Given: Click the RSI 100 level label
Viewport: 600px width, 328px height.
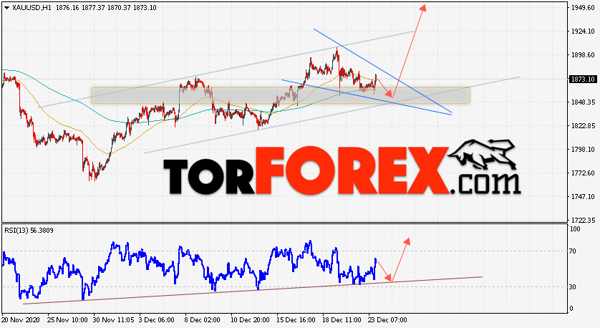Looking at the screenshot, I should [575, 229].
